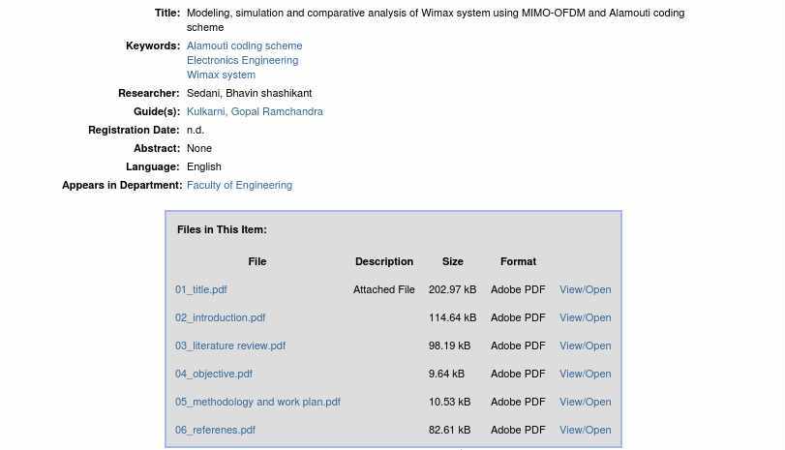This screenshot has height=450, width=785.
Task: Click View/Open for 04_objective.pdf
Action: [585, 374]
